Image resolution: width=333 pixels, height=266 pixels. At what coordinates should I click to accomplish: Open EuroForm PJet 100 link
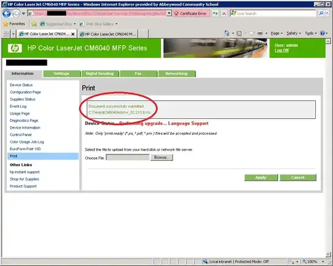point(25,149)
